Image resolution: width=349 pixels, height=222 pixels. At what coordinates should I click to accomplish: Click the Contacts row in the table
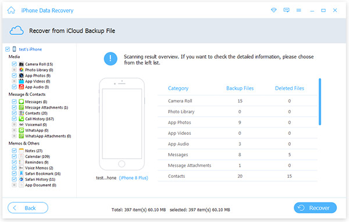click(237, 176)
